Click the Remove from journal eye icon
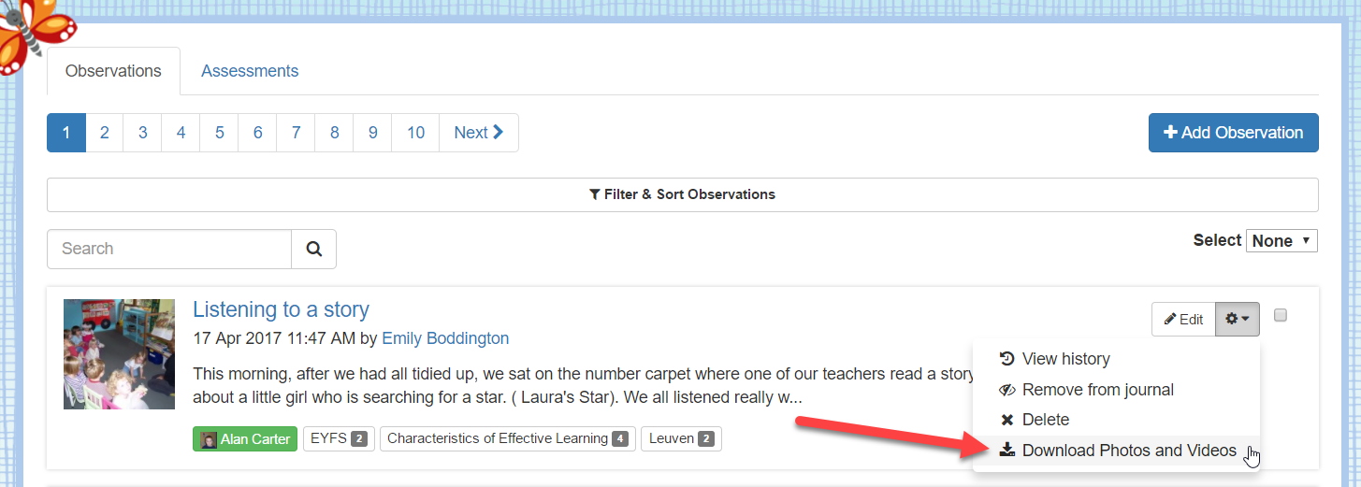1361x487 pixels. pos(1007,390)
